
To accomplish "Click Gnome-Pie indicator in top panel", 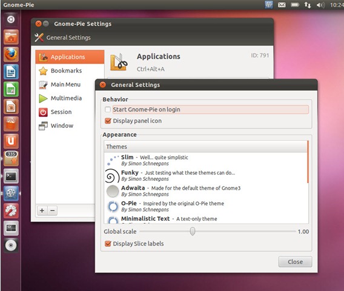I will [269, 5].
